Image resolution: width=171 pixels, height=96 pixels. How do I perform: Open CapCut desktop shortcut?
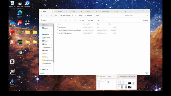tap(12, 62)
